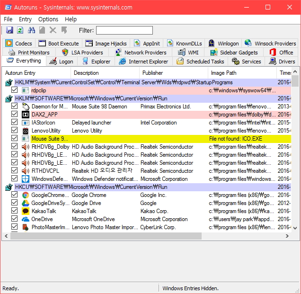The width and height of the screenshot is (301, 294).
Task: Switch to the Scheduled Tasks tab
Action: pyautogui.click(x=200, y=62)
